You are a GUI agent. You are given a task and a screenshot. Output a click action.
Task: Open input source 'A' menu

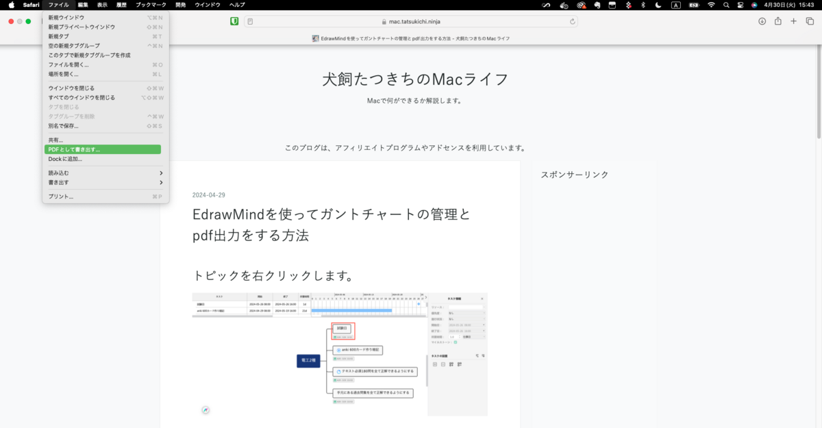676,5
